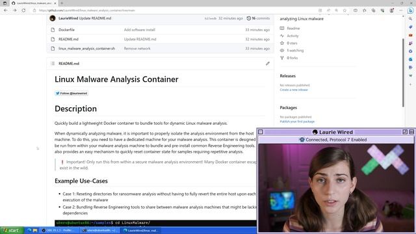Open a new browser tab
Image resolution: width=416 pixels, height=234 pixels.
click(62, 3)
